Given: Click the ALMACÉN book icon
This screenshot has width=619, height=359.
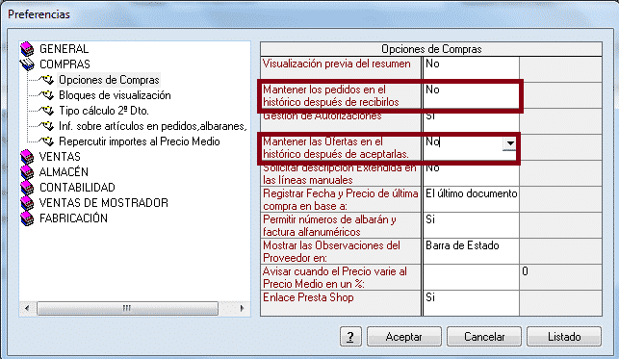Looking at the screenshot, I should pos(27,172).
